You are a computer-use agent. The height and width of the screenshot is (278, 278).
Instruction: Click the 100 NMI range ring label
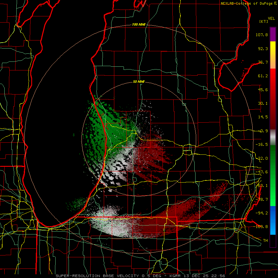139,24
